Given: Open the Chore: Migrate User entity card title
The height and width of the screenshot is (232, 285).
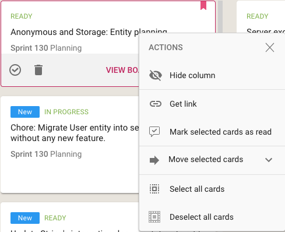Looking at the screenshot, I should [x=75, y=133].
